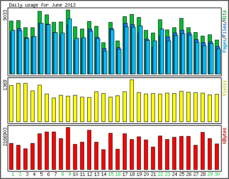Click the 1369 visits axis label
Screen dimensions: 229x179
click(5, 85)
